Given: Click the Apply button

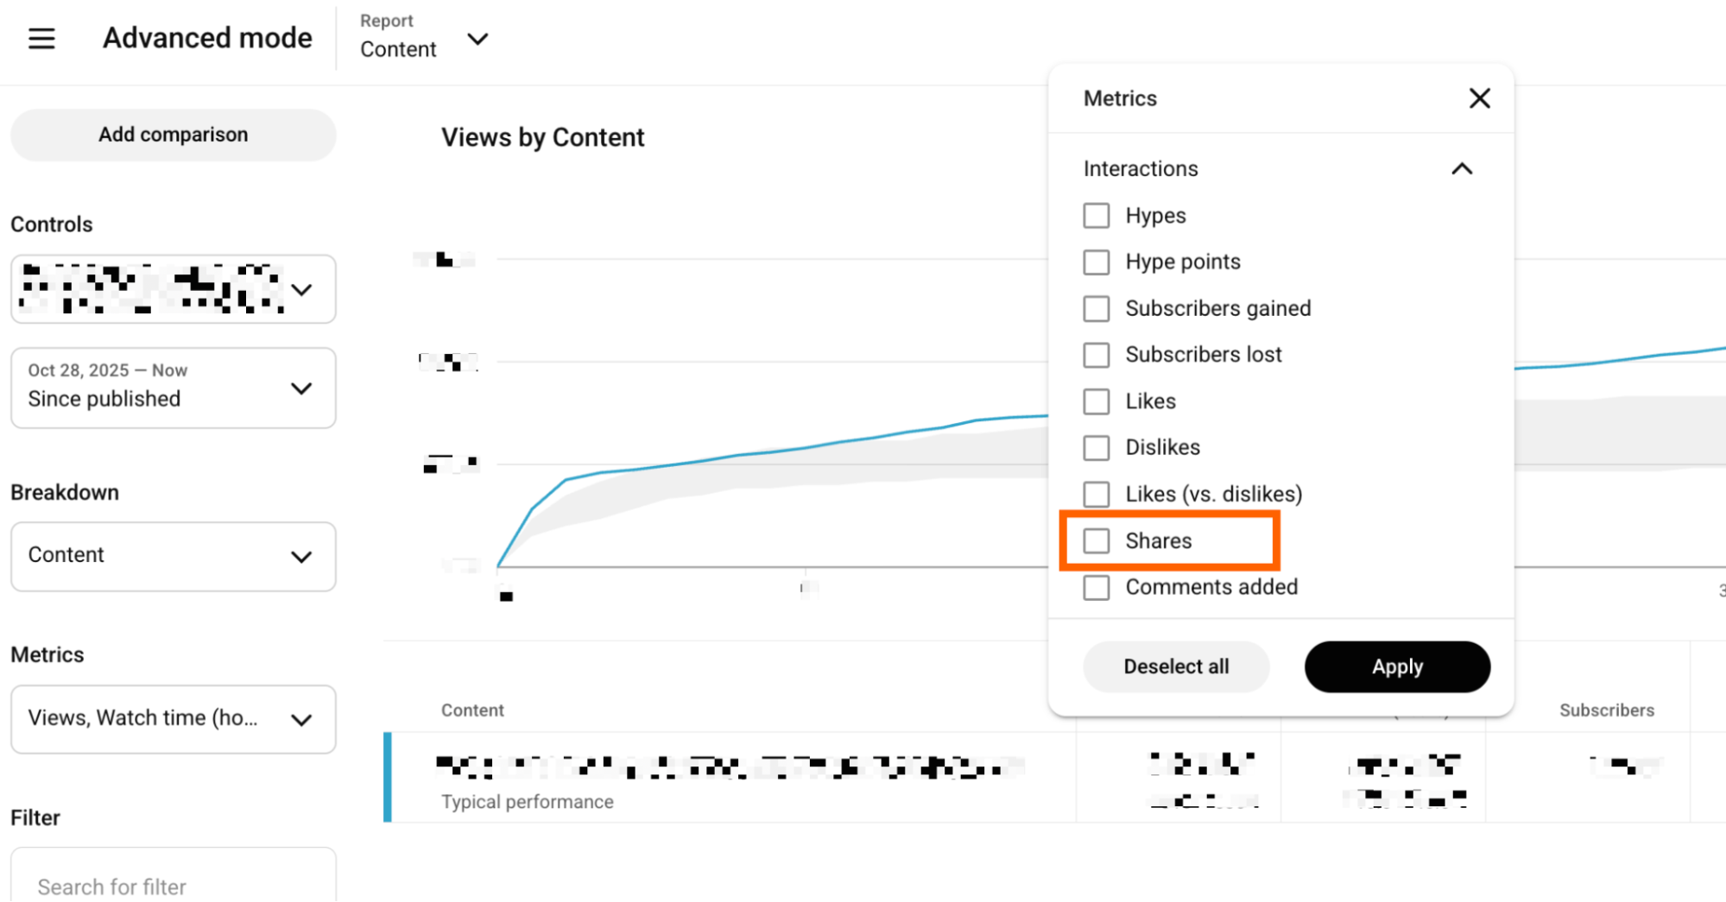Looking at the screenshot, I should tap(1396, 666).
